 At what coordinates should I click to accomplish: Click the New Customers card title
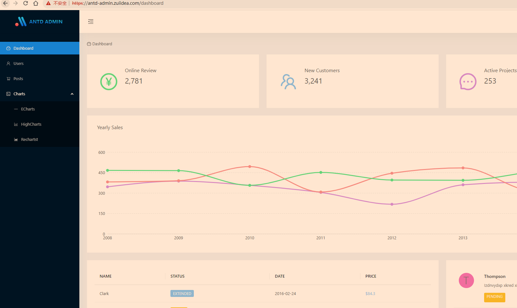pos(322,71)
